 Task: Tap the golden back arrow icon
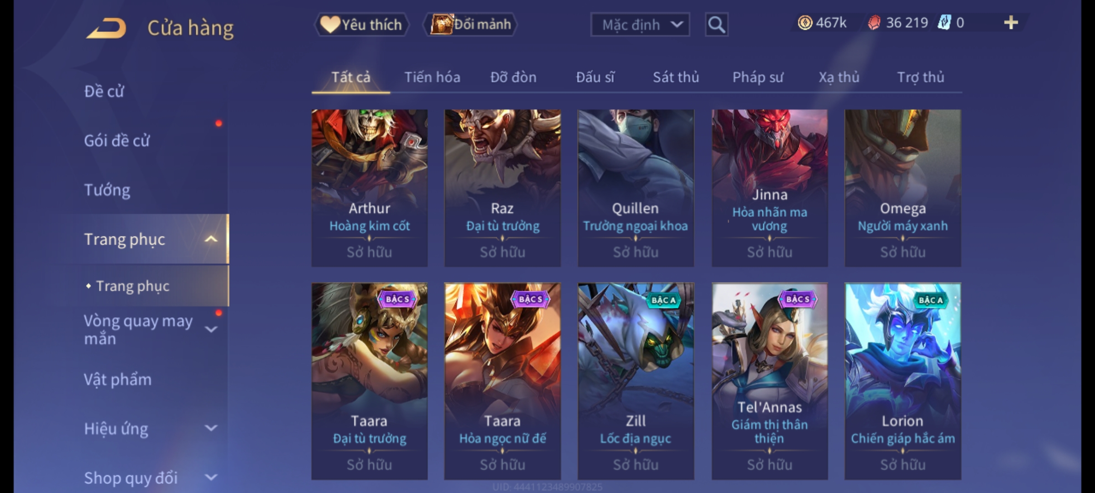105,28
